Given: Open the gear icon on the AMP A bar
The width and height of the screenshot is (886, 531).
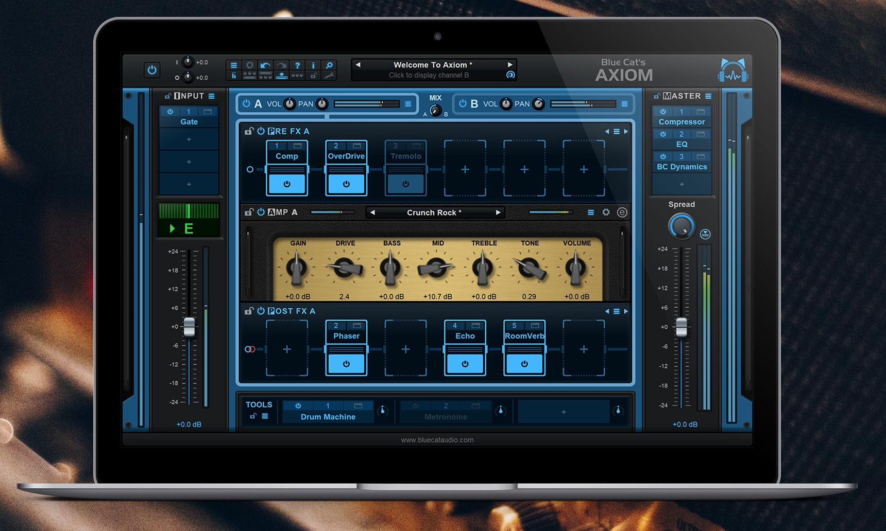Looking at the screenshot, I should (x=606, y=212).
